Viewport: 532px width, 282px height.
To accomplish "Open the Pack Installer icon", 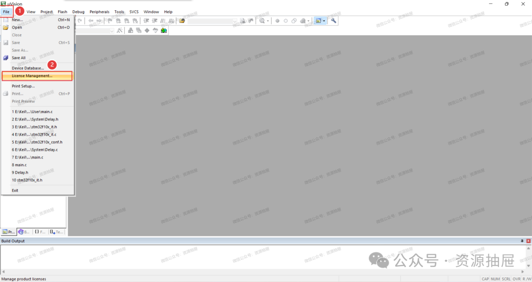I will [164, 30].
